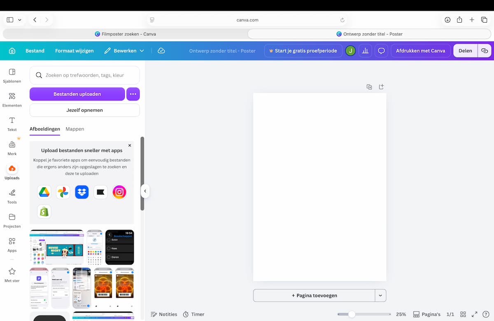This screenshot has height=321, width=494.
Task: Open the Timer button
Action: (x=193, y=314)
